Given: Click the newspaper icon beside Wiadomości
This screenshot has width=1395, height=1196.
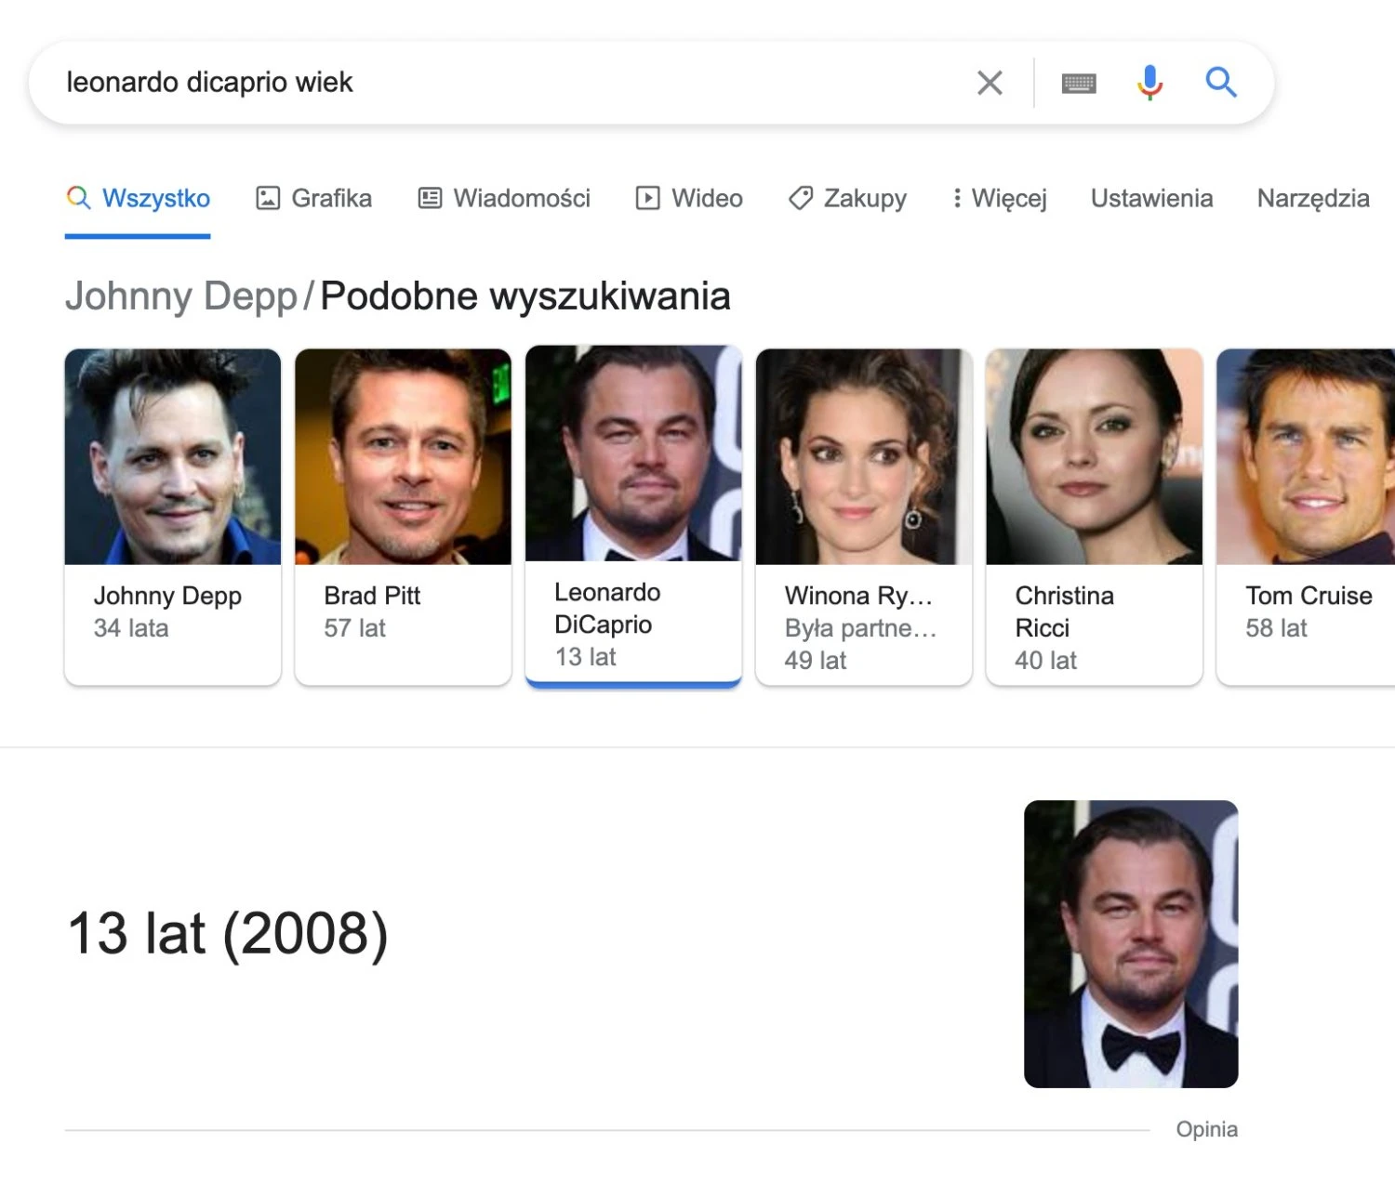Looking at the screenshot, I should coord(430,198).
